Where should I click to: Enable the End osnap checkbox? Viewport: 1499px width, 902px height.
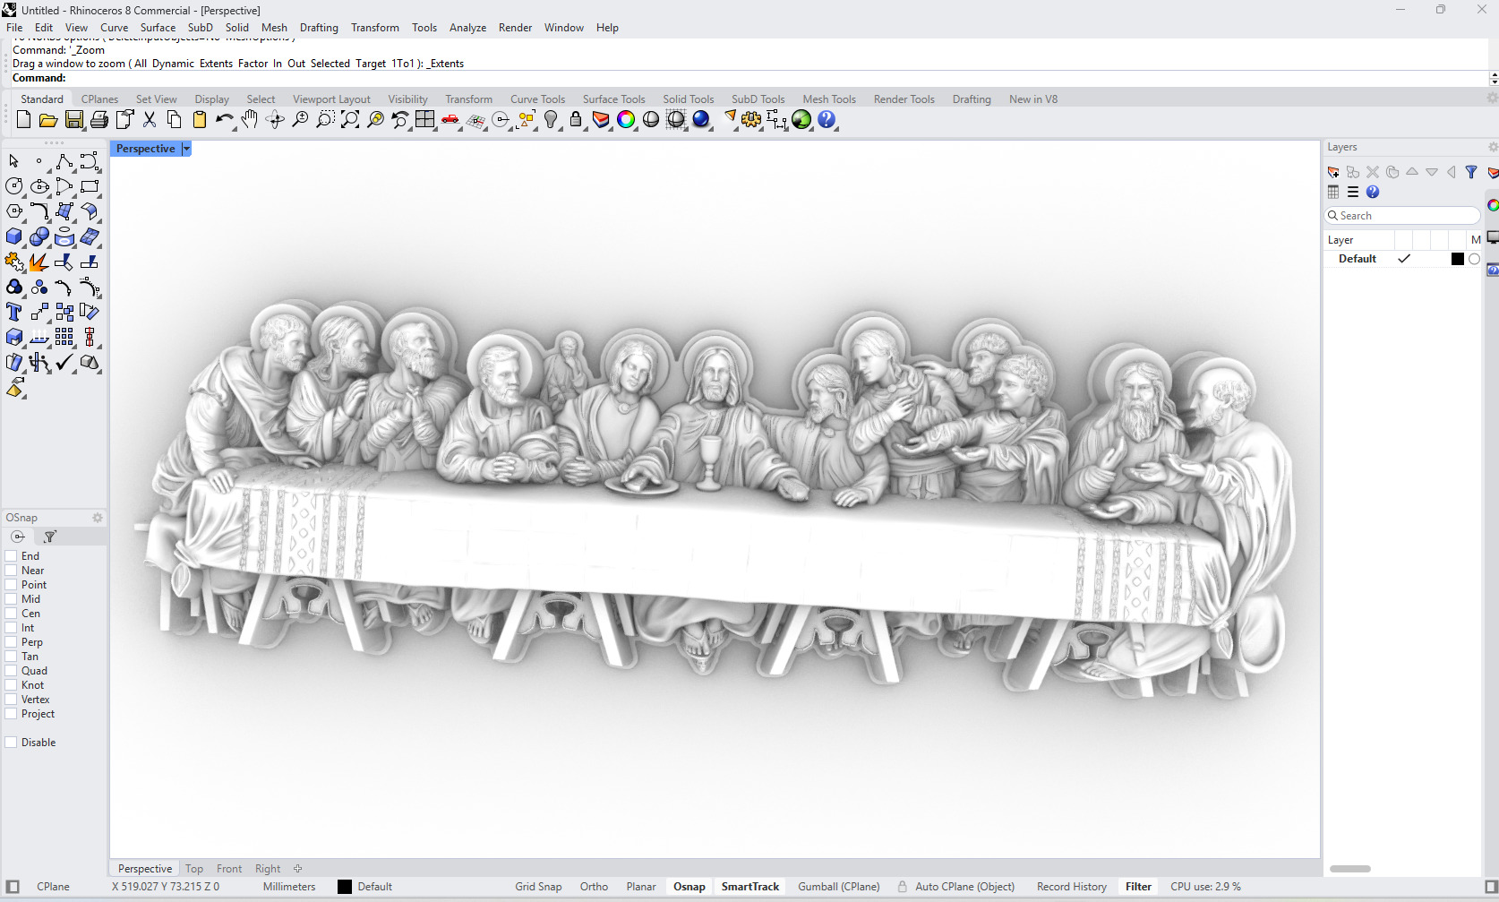pos(11,556)
